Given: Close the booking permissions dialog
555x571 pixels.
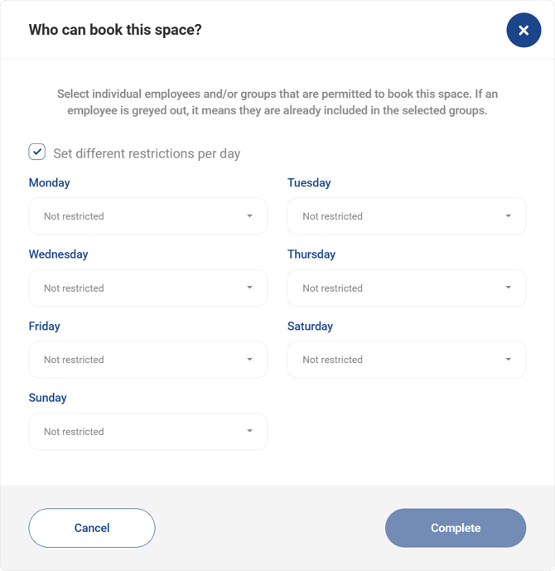Looking at the screenshot, I should [524, 31].
